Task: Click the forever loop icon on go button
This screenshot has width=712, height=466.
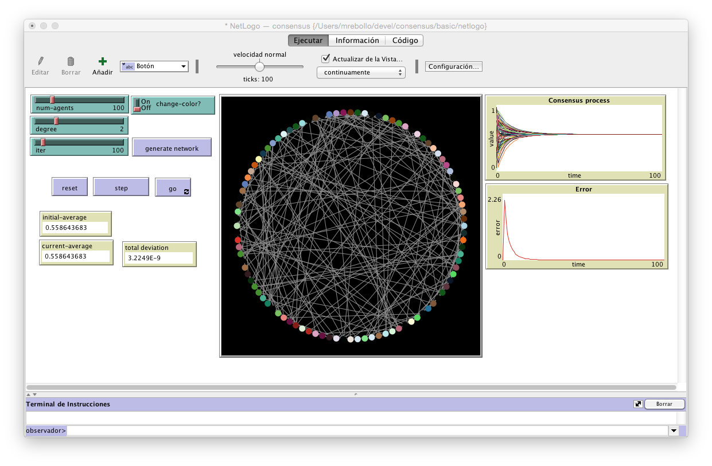Action: pyautogui.click(x=186, y=191)
